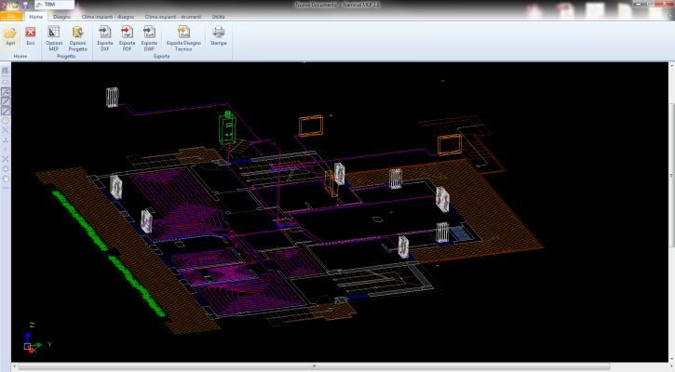Viewport: 675px width, 372px height.
Task: Switch to the Disegno tab
Action: click(61, 17)
